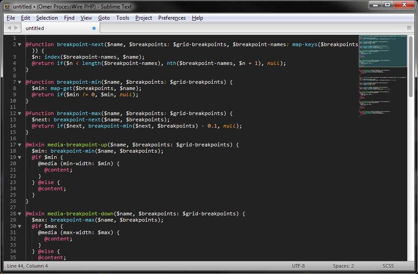Collapse the @if $min block on line 19
This screenshot has width=418, height=274.
click(19, 158)
